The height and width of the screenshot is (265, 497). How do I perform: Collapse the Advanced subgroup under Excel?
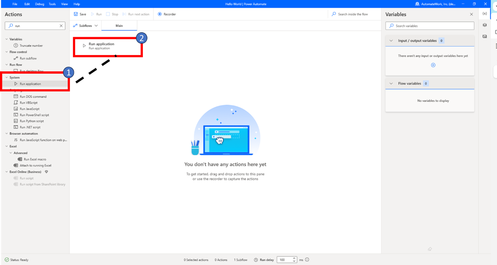point(11,153)
